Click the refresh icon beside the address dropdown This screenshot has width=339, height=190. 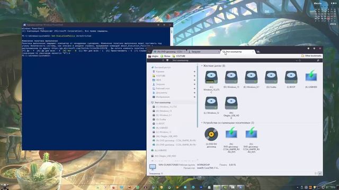tap(300, 61)
